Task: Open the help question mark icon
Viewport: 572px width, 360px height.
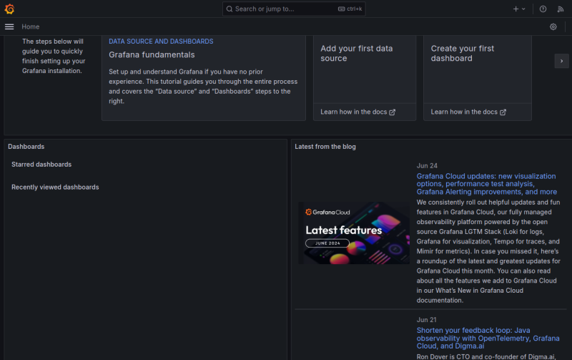Action: (x=543, y=9)
